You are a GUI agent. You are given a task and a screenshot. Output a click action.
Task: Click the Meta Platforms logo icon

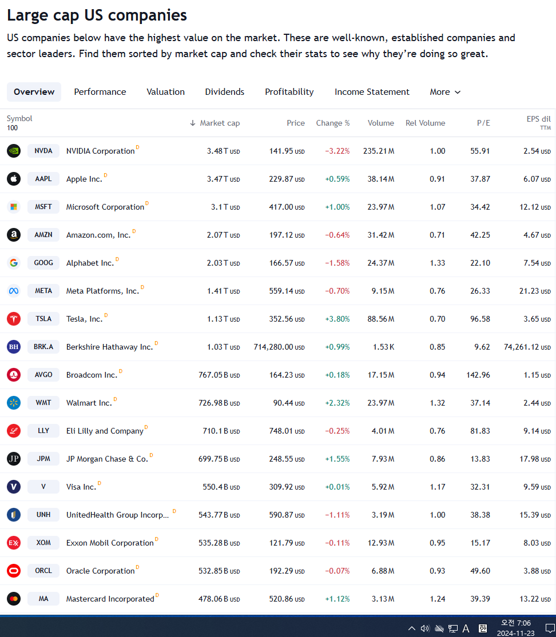pos(14,291)
